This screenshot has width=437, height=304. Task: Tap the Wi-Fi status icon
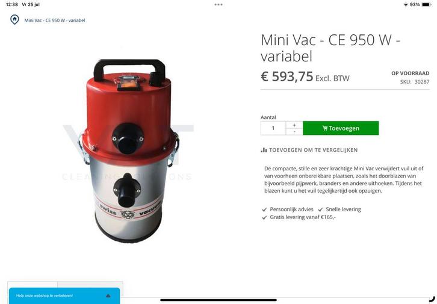[x=406, y=4]
